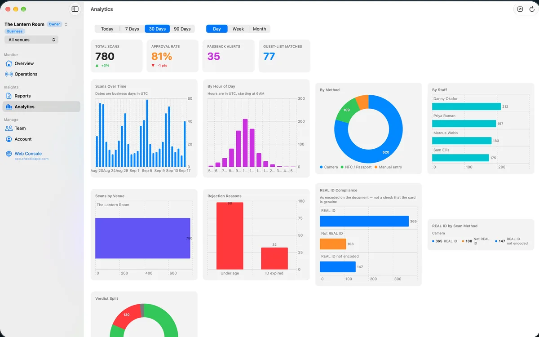539x337 pixels.
Task: Click the purple Lantern Room venue bar
Action: (143, 238)
